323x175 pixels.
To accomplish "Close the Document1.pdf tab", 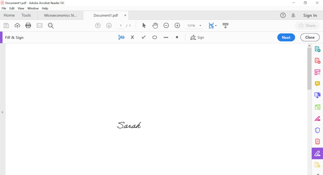I will click(125, 15).
